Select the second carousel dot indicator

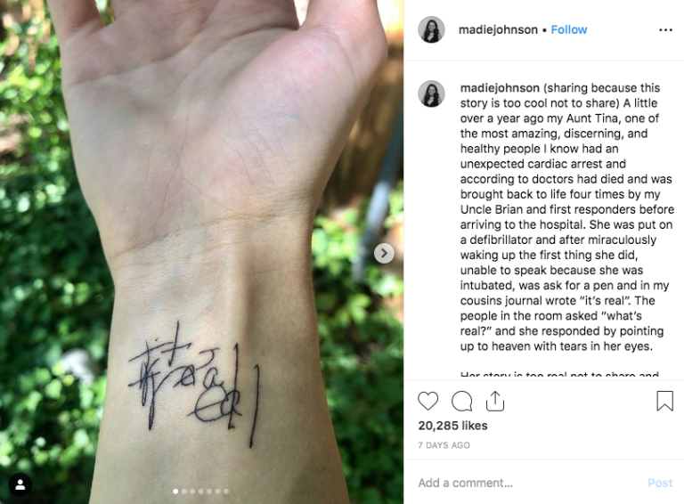[184, 492]
